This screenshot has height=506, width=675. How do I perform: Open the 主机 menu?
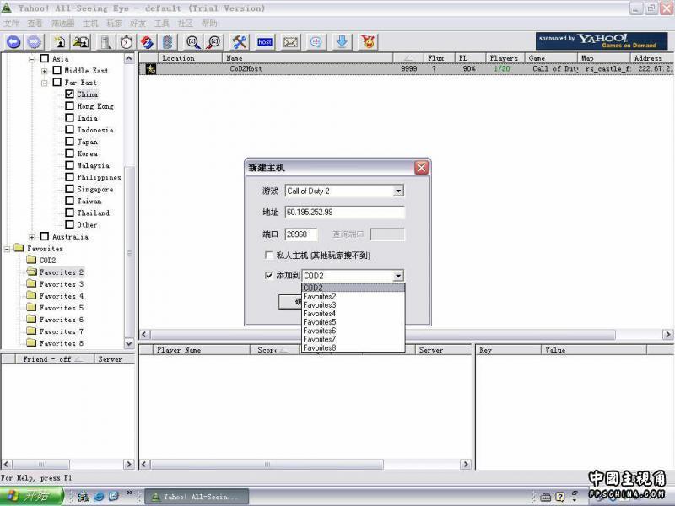90,24
